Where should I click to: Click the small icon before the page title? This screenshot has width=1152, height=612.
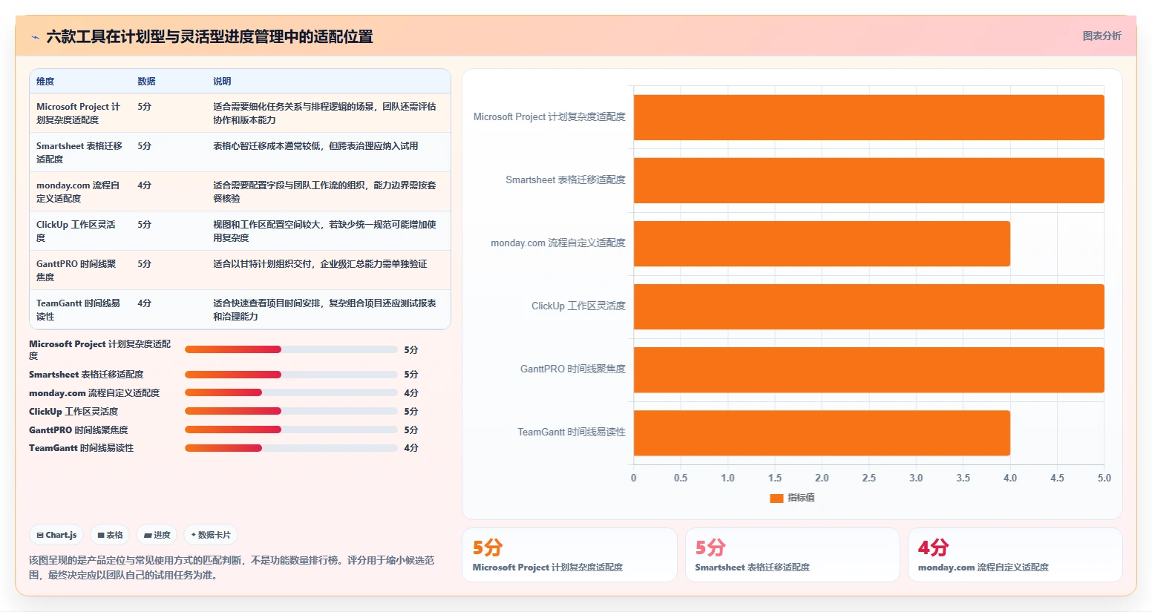[35, 37]
